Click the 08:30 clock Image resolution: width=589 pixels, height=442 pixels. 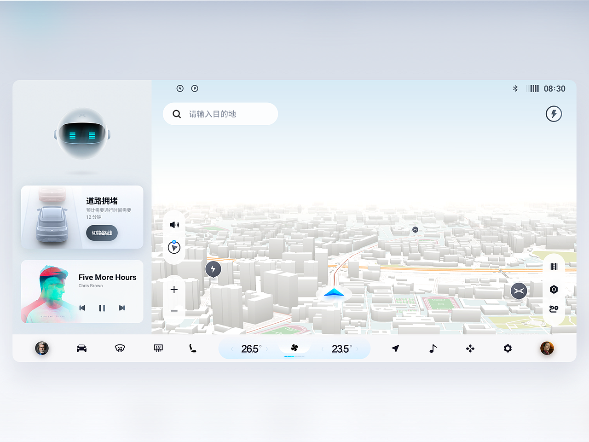coord(554,88)
